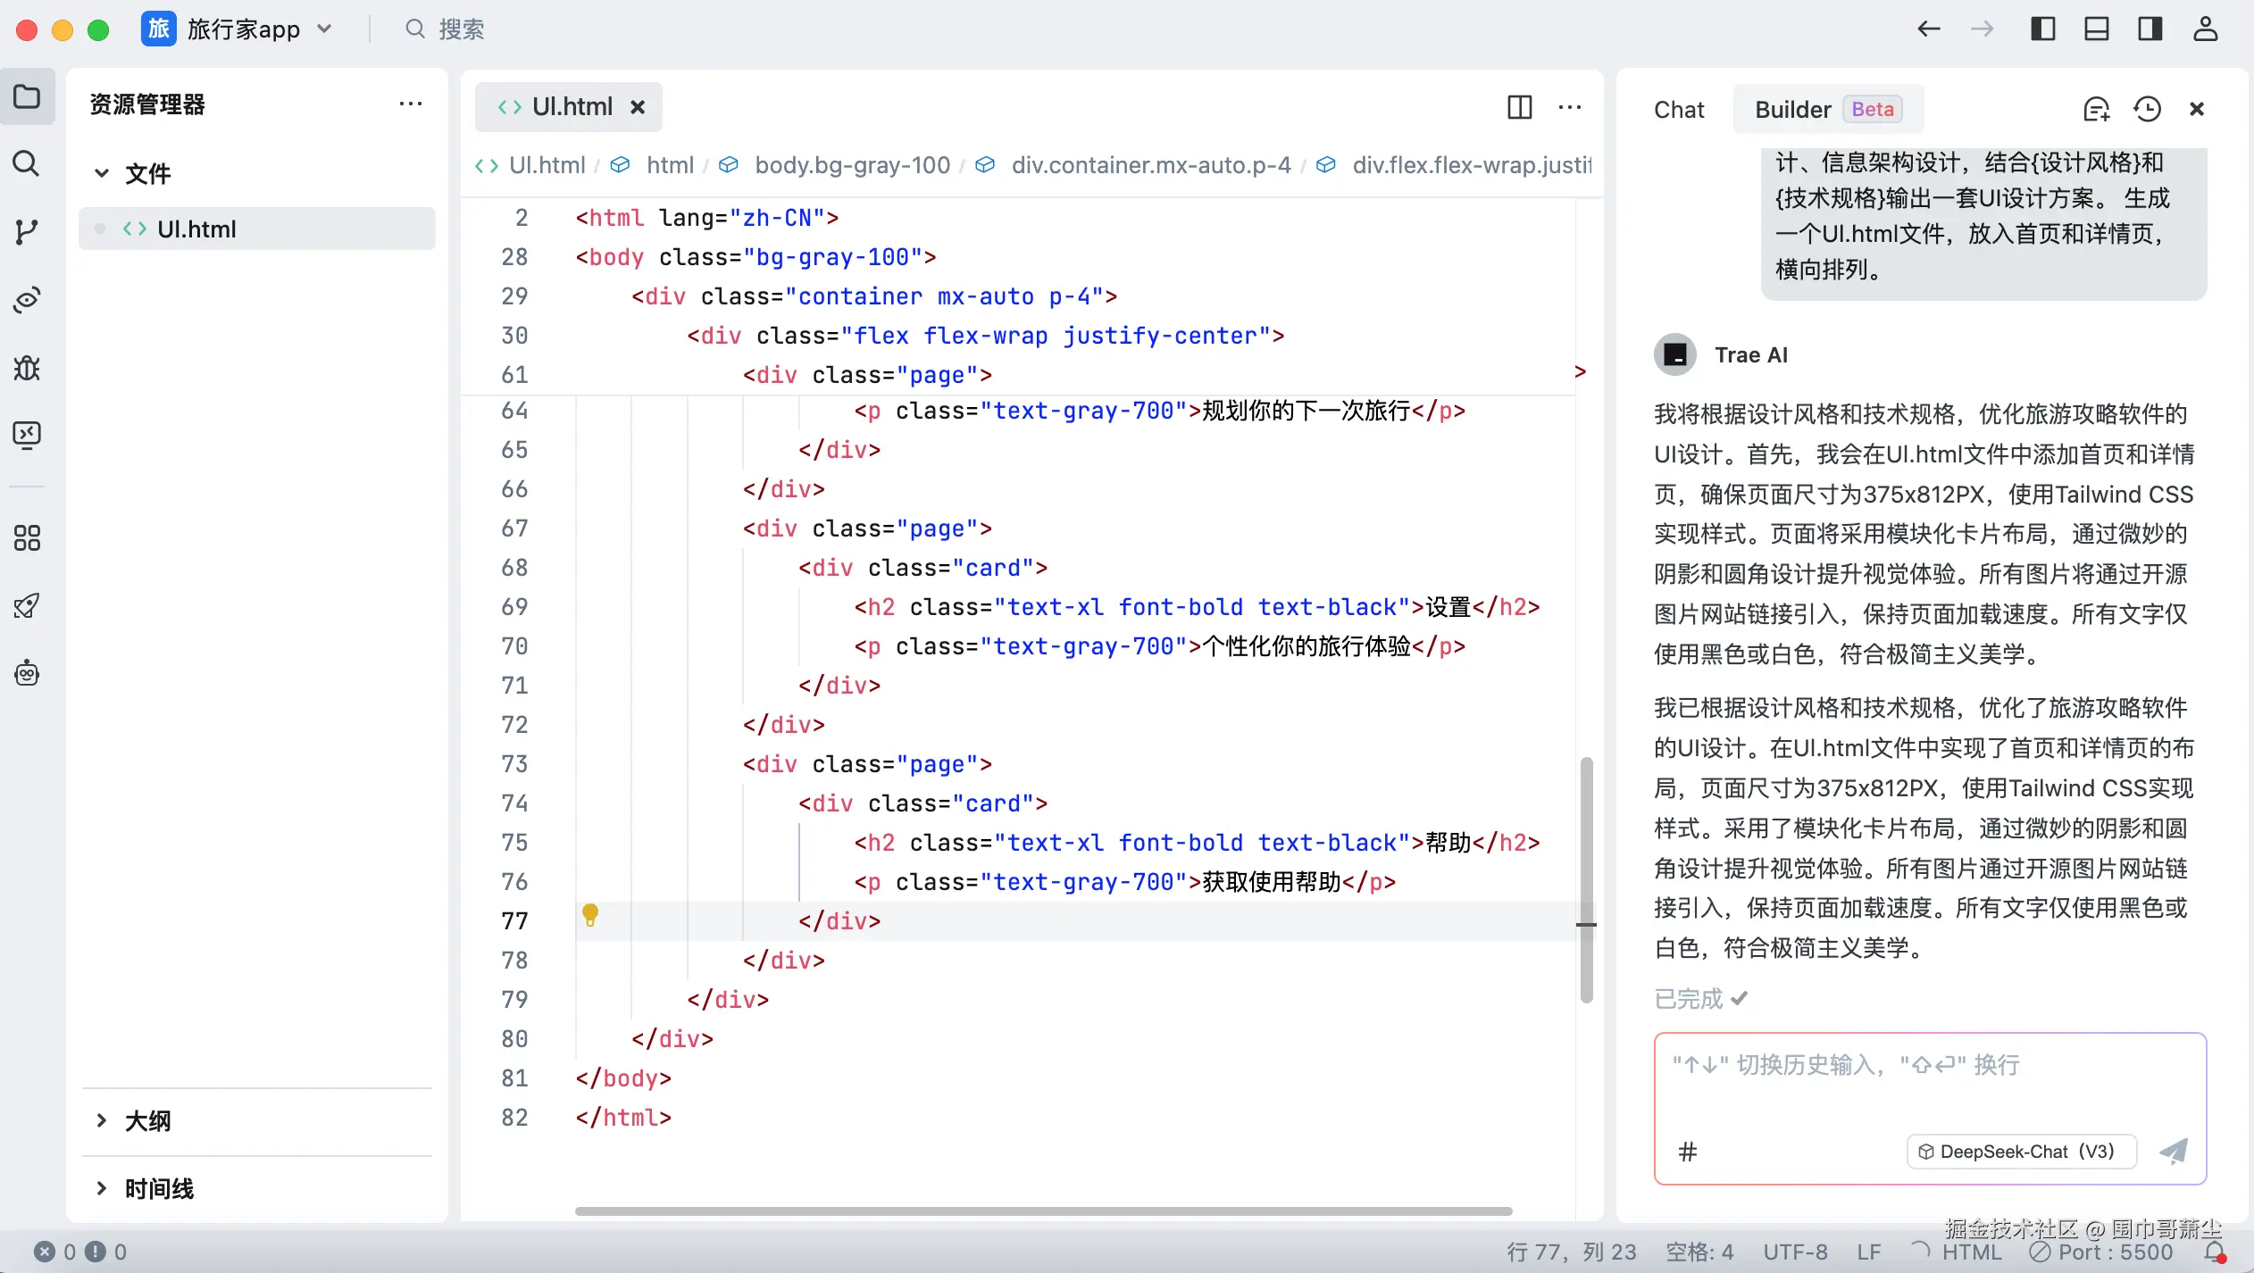Open the DeepSeek-Chat model selector dropdown

(2021, 1152)
